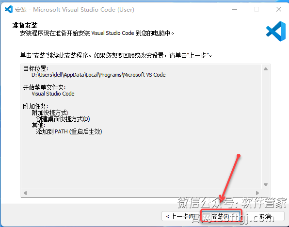Screen dimensions: 289x227
Task: Click the large Visual Studio Code logo
Action: click(276, 31)
